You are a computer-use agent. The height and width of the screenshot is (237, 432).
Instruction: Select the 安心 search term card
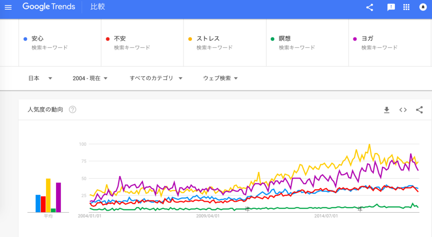tap(60, 43)
